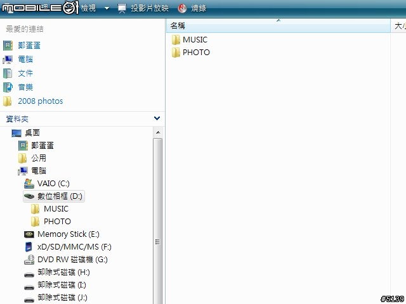Image resolution: width=406 pixels, height=304 pixels.
Task: Click the folder icon beside 公用
Action: coord(23,158)
